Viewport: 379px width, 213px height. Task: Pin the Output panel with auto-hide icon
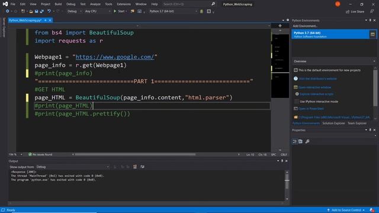(282, 161)
